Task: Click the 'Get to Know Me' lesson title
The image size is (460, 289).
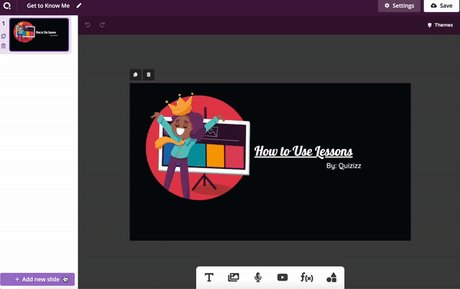Action: click(x=48, y=5)
